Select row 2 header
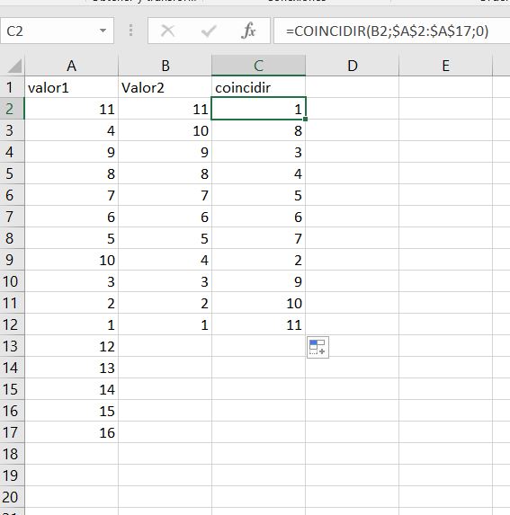Viewport: 510px width, 515px height. pos(13,109)
